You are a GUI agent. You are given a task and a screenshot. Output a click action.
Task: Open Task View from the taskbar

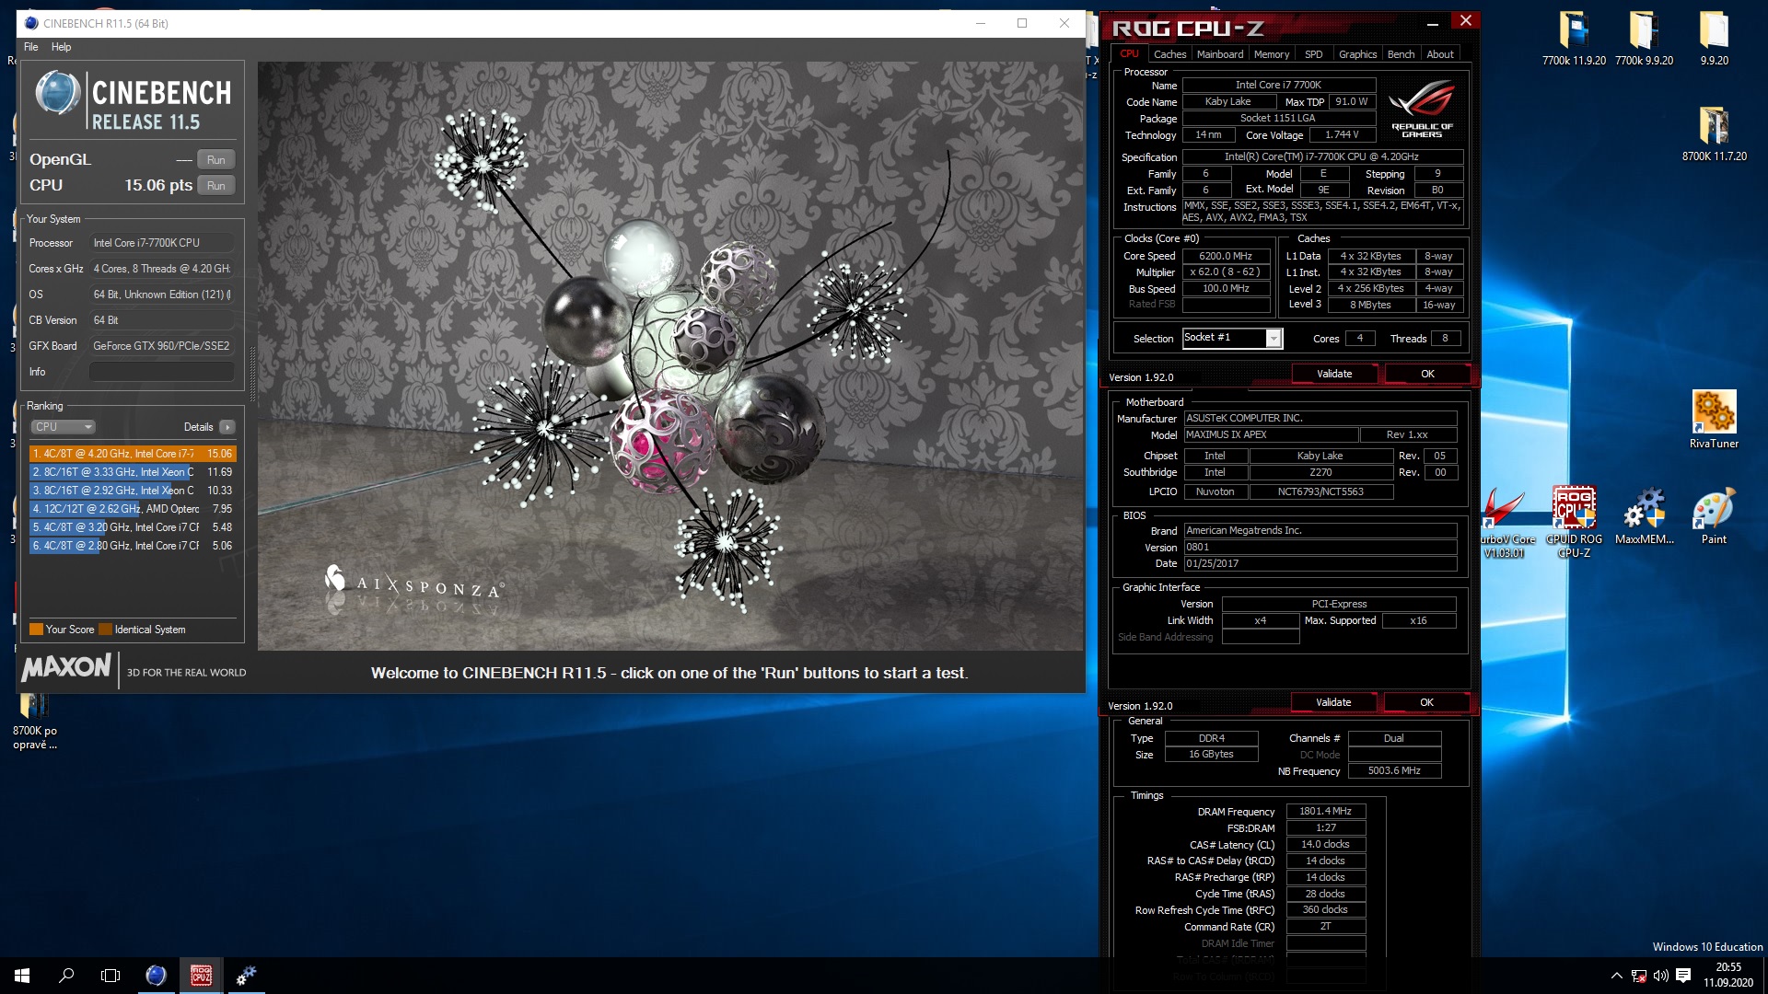pyautogui.click(x=110, y=976)
